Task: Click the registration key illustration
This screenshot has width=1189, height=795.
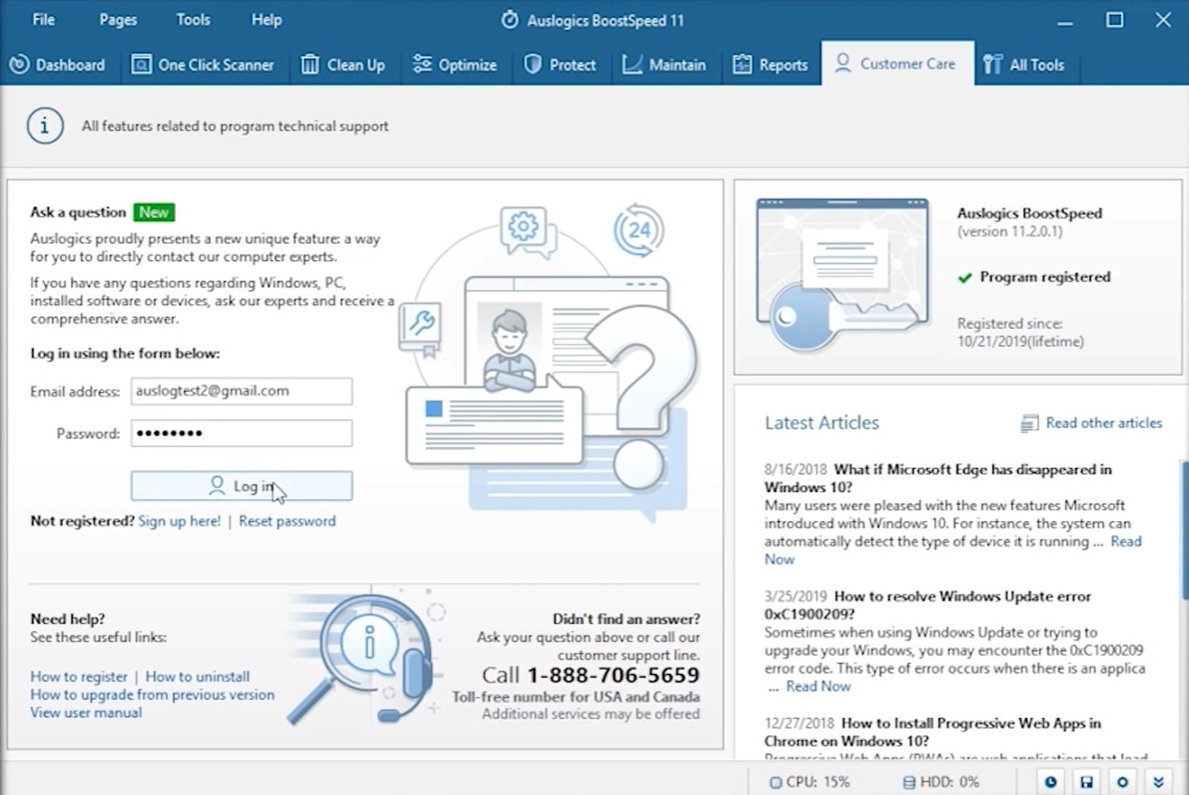Action: 843,275
